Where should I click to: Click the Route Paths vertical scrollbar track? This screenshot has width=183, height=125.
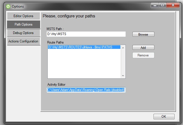coord(123,62)
